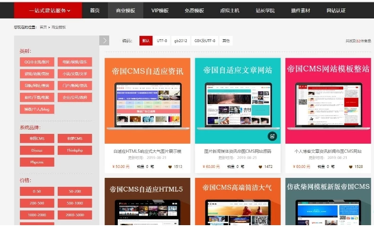The height and width of the screenshot is (228, 374).
Task: Click the 首页 breadcrumb link
Action: (43, 27)
